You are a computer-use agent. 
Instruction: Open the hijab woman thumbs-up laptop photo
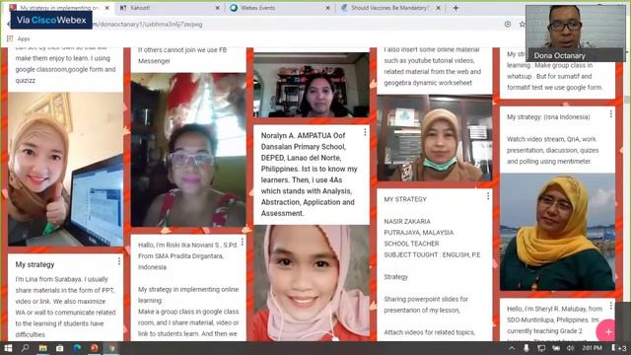[x=66, y=169]
